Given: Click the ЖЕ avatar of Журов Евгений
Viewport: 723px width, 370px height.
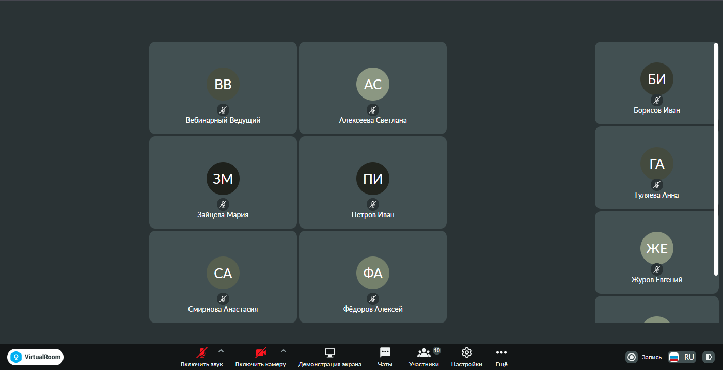Looking at the screenshot, I should [657, 248].
